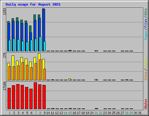Click day 1 on the date axis
149x116 pixels.
[x=10, y=113]
